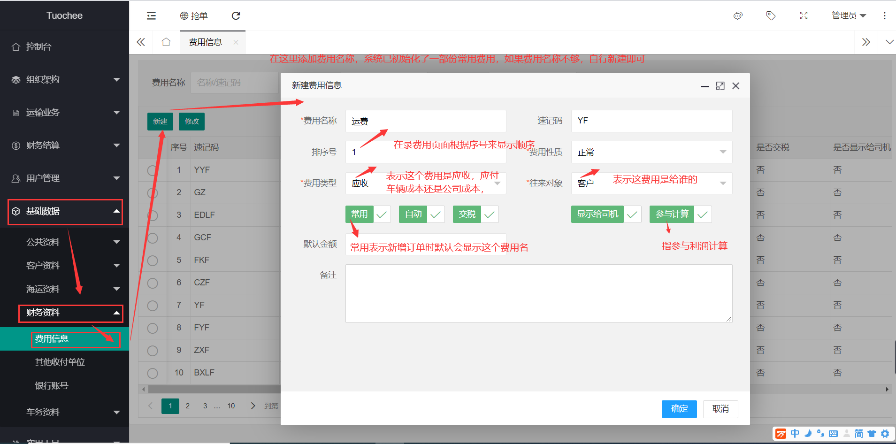
Task: Expand the 海运资料 submenu
Action: [x=64, y=289]
